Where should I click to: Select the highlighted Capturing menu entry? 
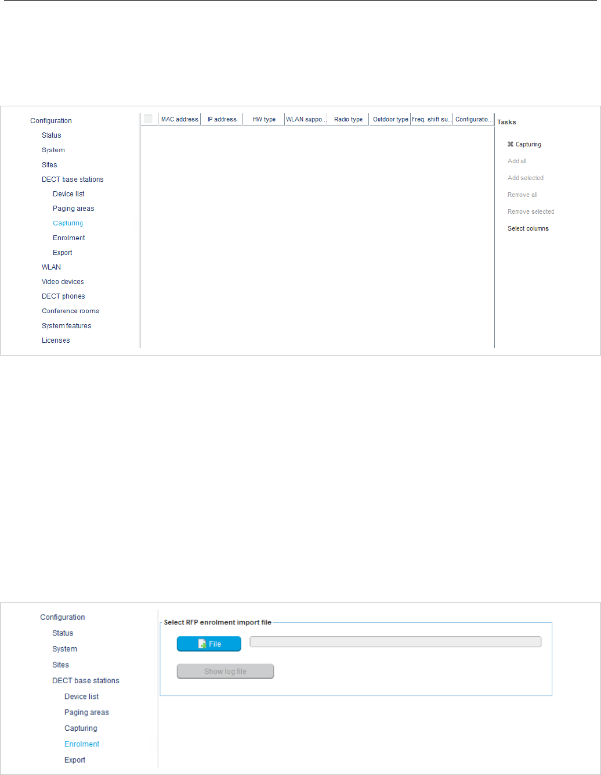coord(68,223)
